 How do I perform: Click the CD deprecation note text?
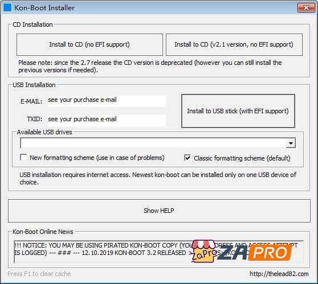[150, 66]
